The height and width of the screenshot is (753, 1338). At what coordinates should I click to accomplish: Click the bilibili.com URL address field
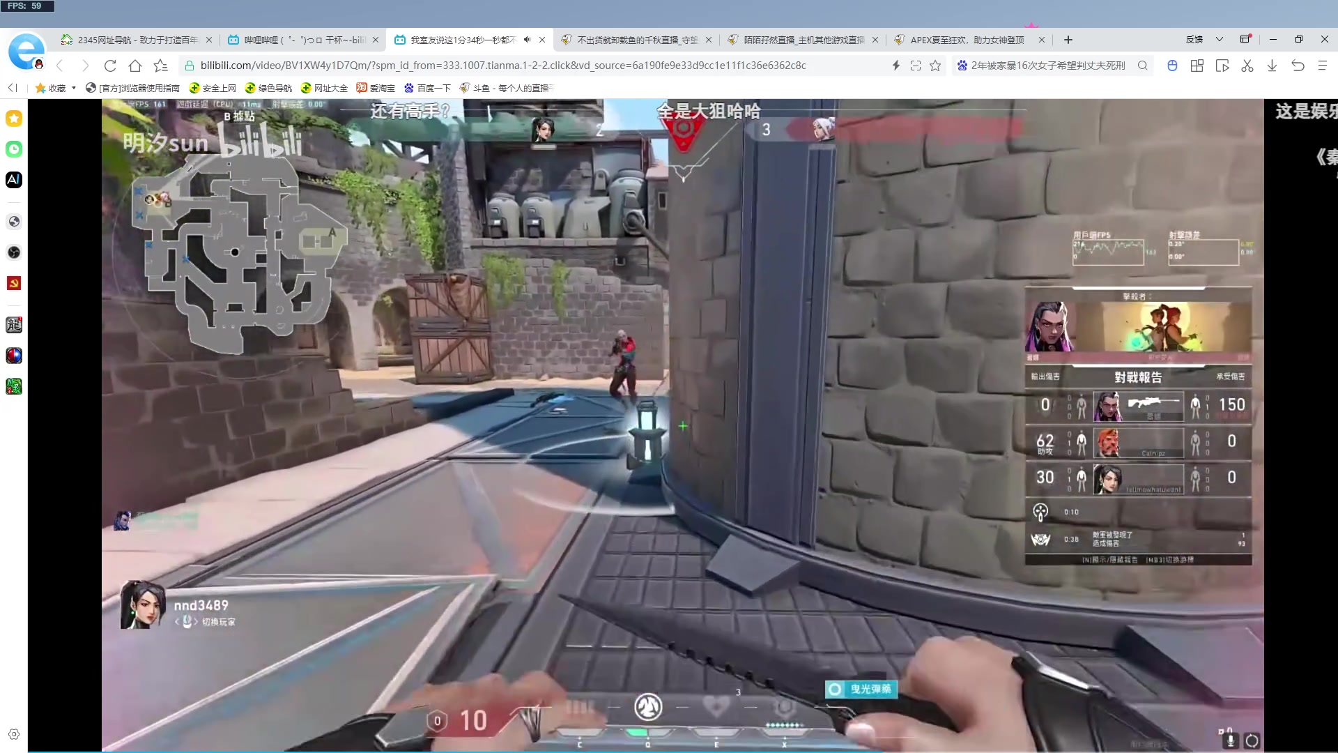[503, 66]
